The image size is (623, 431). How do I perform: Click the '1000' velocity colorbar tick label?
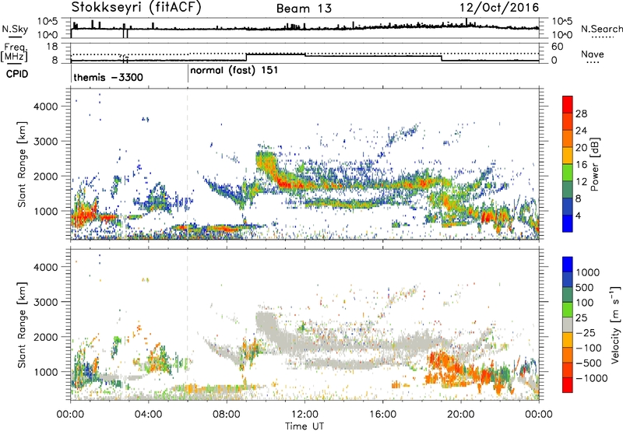coord(588,272)
